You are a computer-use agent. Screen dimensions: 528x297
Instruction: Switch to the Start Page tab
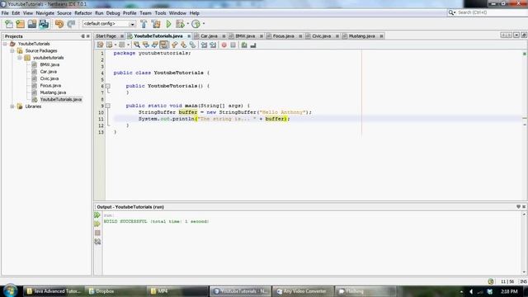click(x=106, y=36)
